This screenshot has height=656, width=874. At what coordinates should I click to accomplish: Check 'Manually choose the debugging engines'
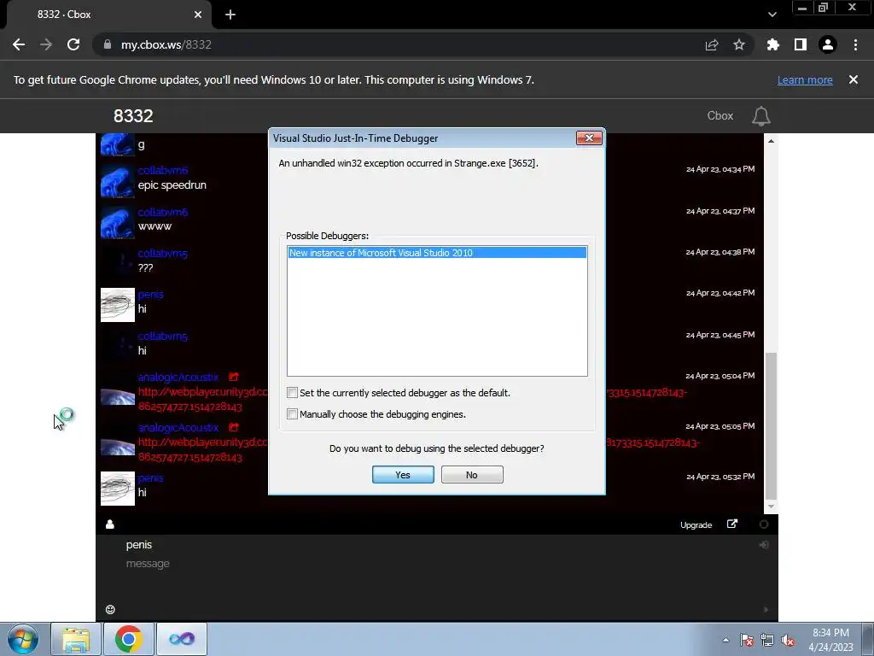(292, 414)
